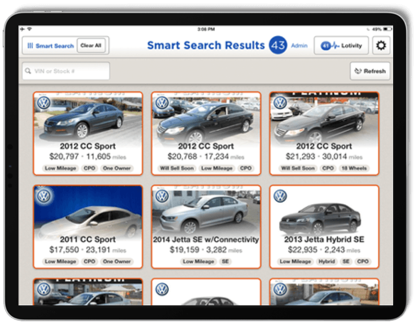
Task: Open the 2012 CC Sport $20,797 car photo
Action: (88, 117)
